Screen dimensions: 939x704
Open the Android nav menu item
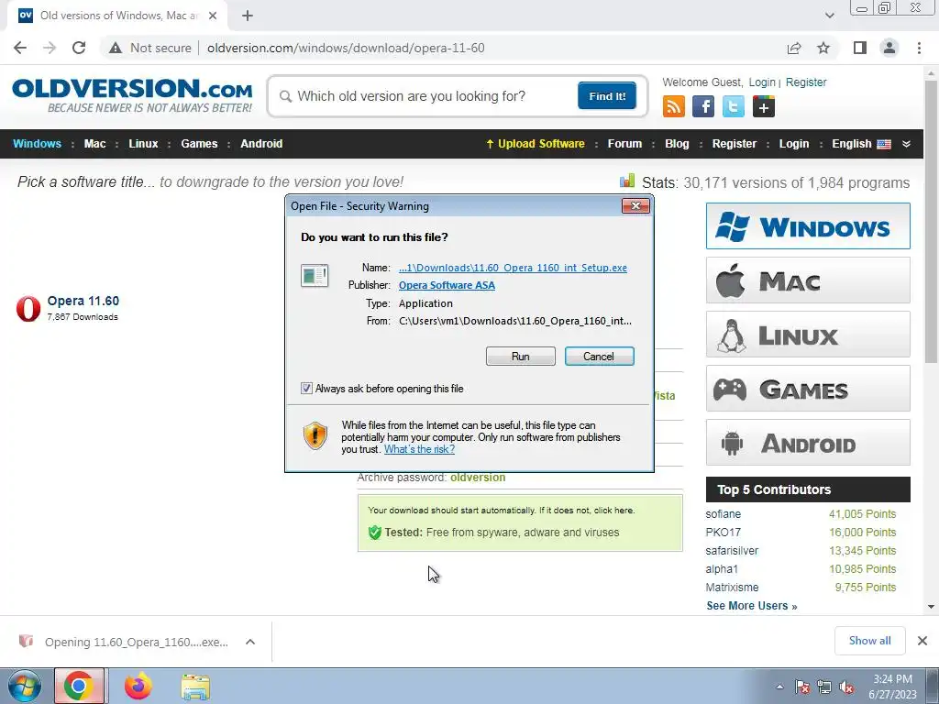261,144
